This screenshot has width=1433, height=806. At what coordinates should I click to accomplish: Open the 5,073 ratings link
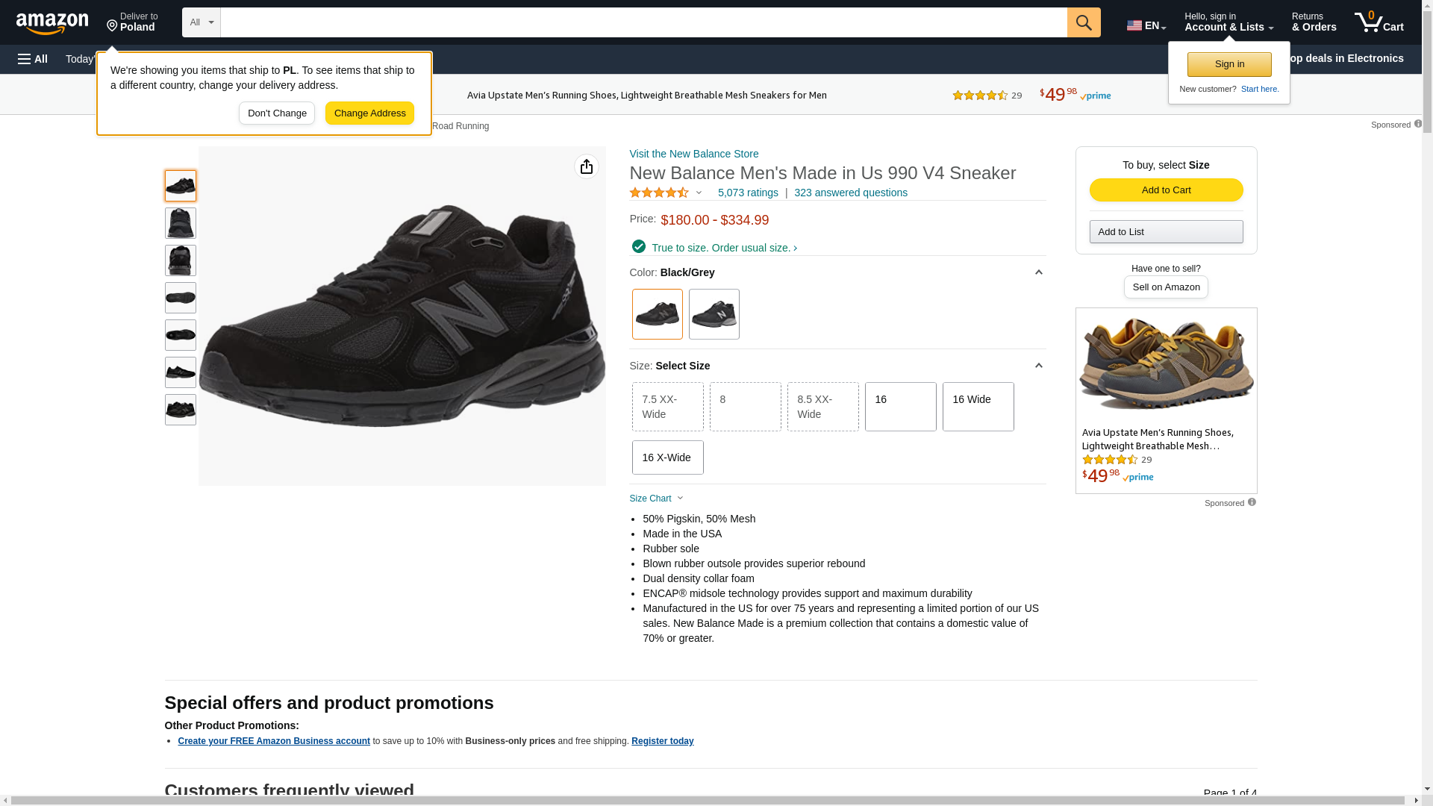748,193
